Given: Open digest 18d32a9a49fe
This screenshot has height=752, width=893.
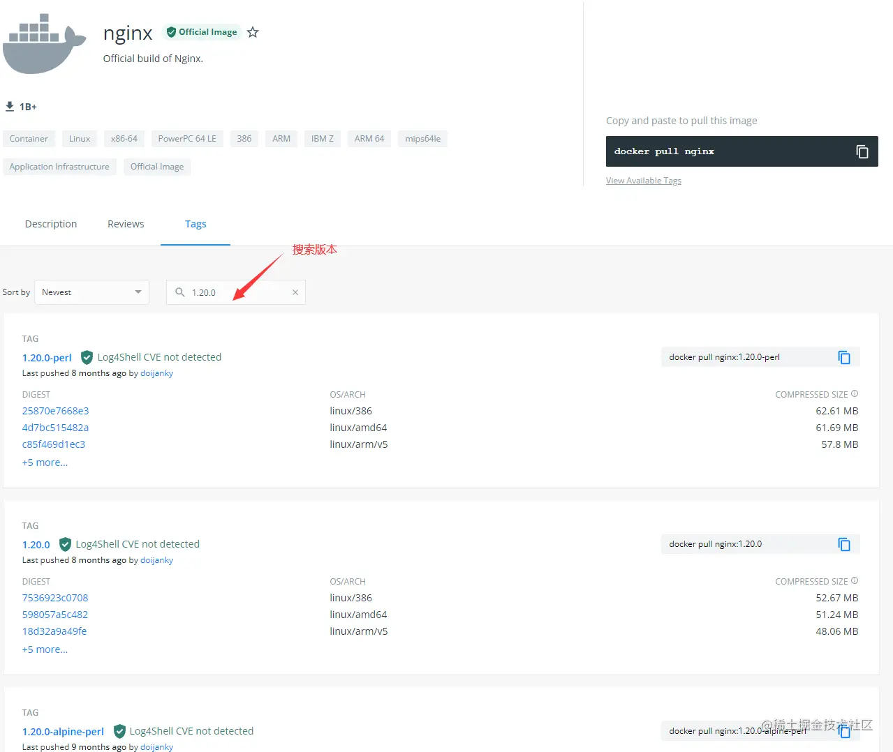Looking at the screenshot, I should pyautogui.click(x=54, y=631).
